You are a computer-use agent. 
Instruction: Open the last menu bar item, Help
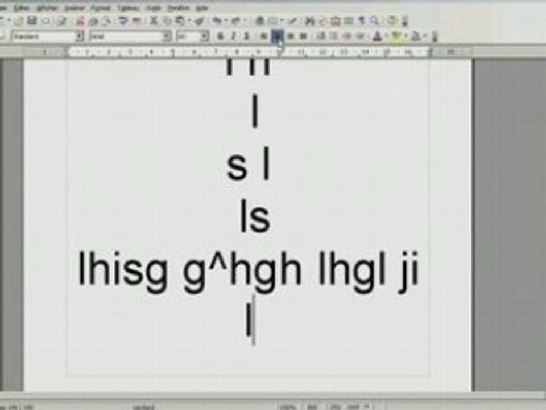pyautogui.click(x=201, y=7)
